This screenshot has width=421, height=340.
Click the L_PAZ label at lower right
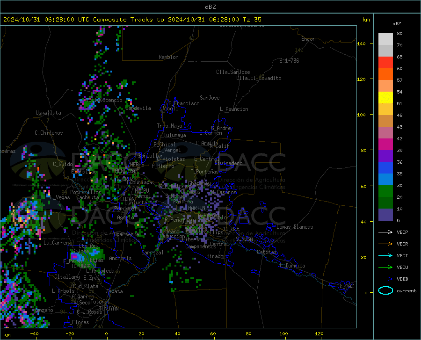click(347, 286)
